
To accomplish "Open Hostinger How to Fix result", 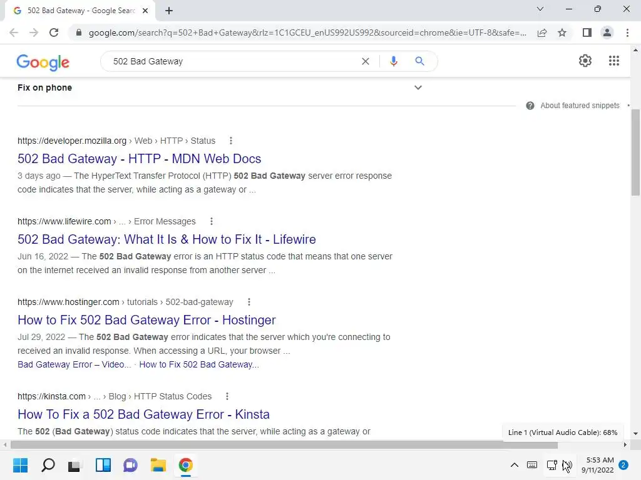I will tap(146, 320).
